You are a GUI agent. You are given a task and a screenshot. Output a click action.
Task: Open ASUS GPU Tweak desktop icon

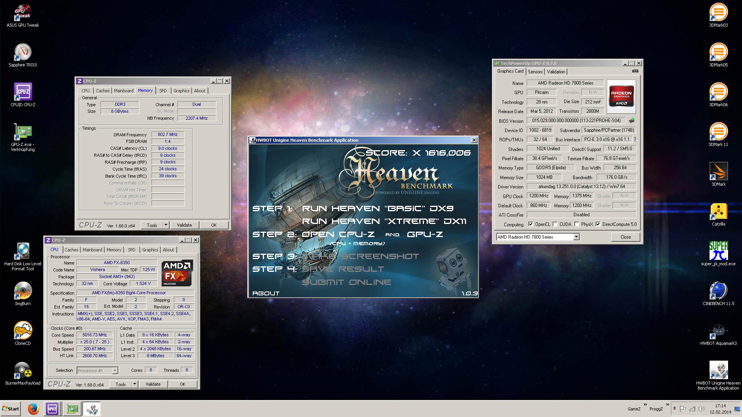[x=23, y=15]
